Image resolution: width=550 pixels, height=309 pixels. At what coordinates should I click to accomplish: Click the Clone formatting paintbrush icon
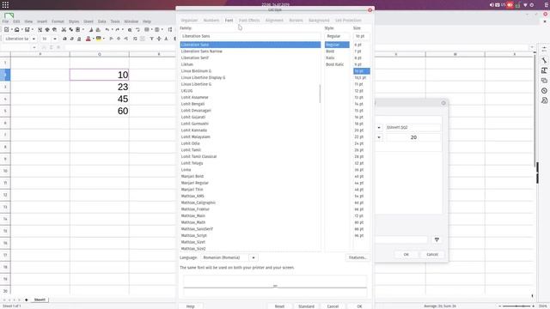pos(91,30)
